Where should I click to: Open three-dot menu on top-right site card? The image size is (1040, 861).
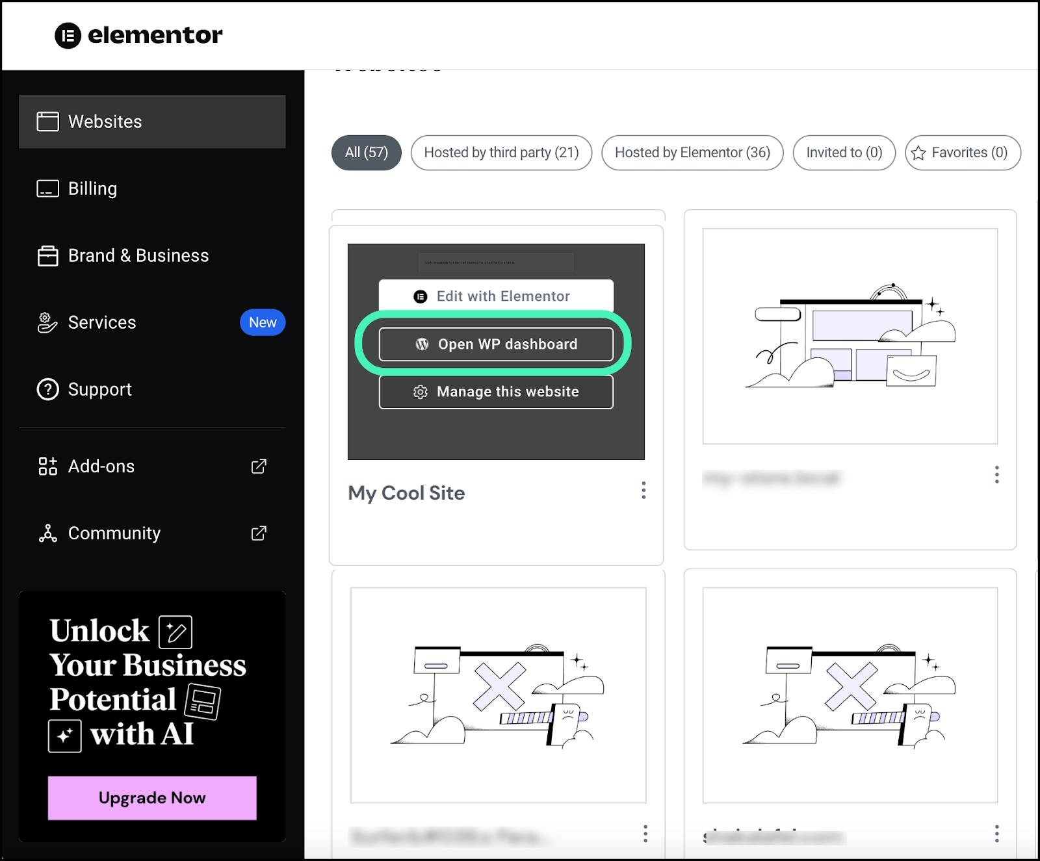996,474
